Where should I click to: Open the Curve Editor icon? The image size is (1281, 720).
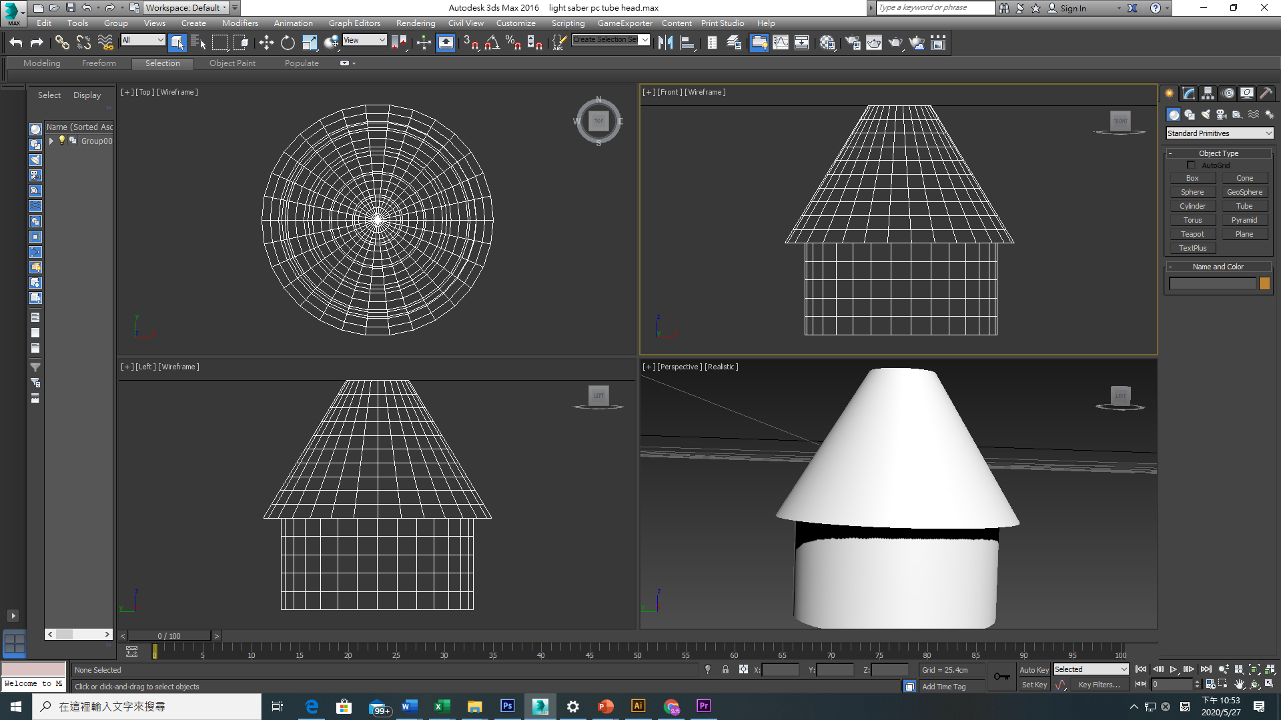[x=781, y=43]
